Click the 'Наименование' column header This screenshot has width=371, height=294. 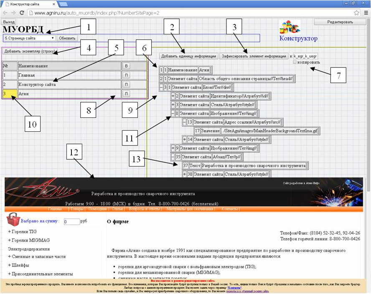pos(69,66)
